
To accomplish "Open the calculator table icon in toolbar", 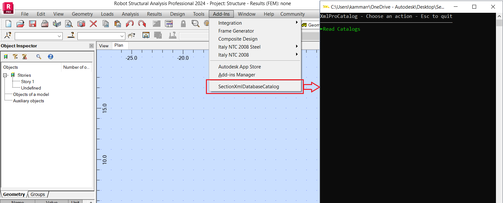I will (169, 23).
